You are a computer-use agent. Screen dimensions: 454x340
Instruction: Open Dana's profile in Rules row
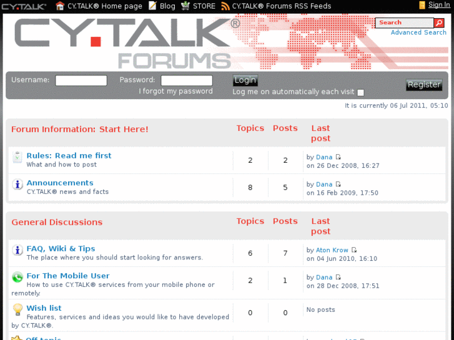click(324, 157)
